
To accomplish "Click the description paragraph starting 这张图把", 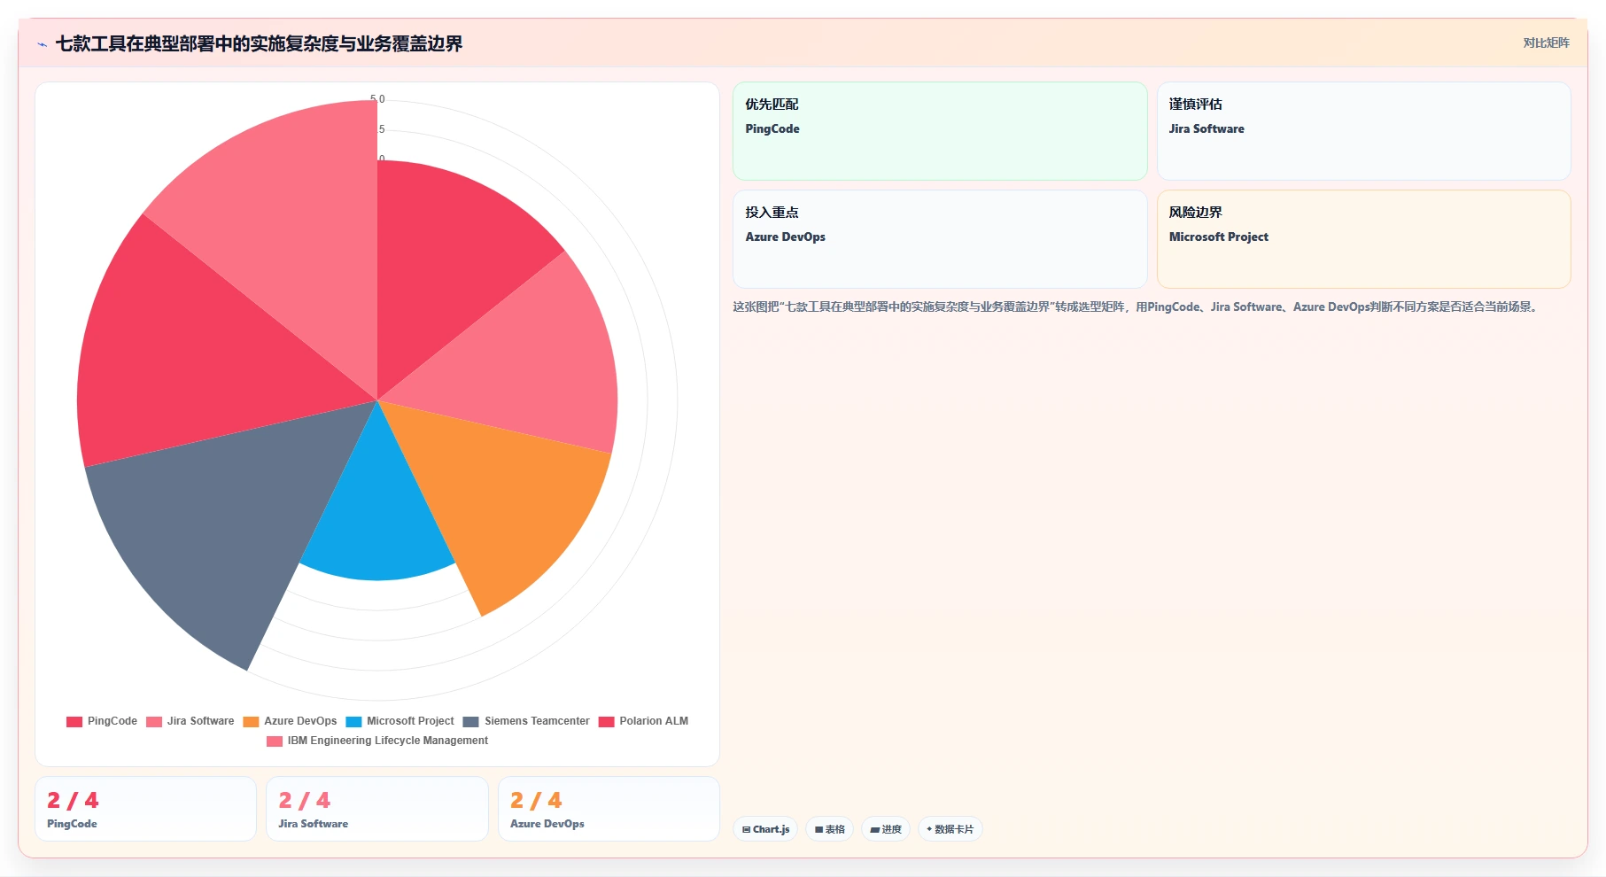I will [1137, 307].
